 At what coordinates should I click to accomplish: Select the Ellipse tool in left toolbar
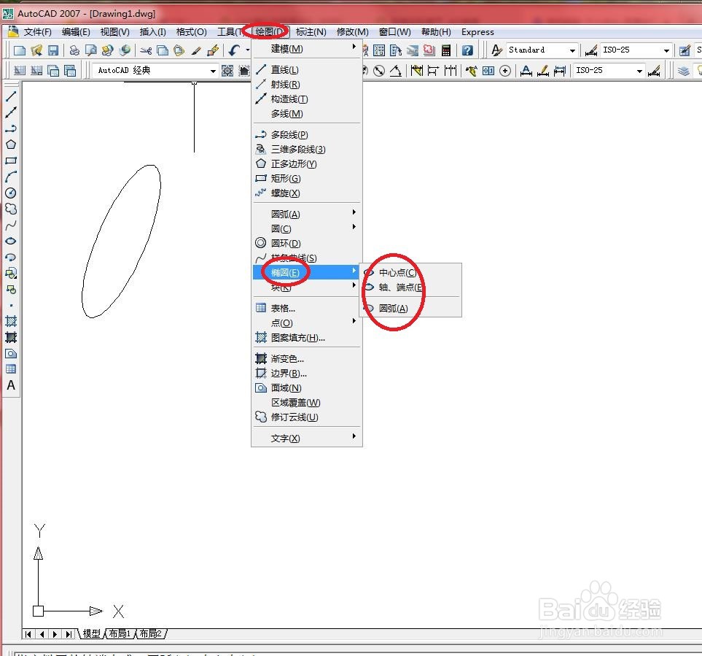coord(11,241)
